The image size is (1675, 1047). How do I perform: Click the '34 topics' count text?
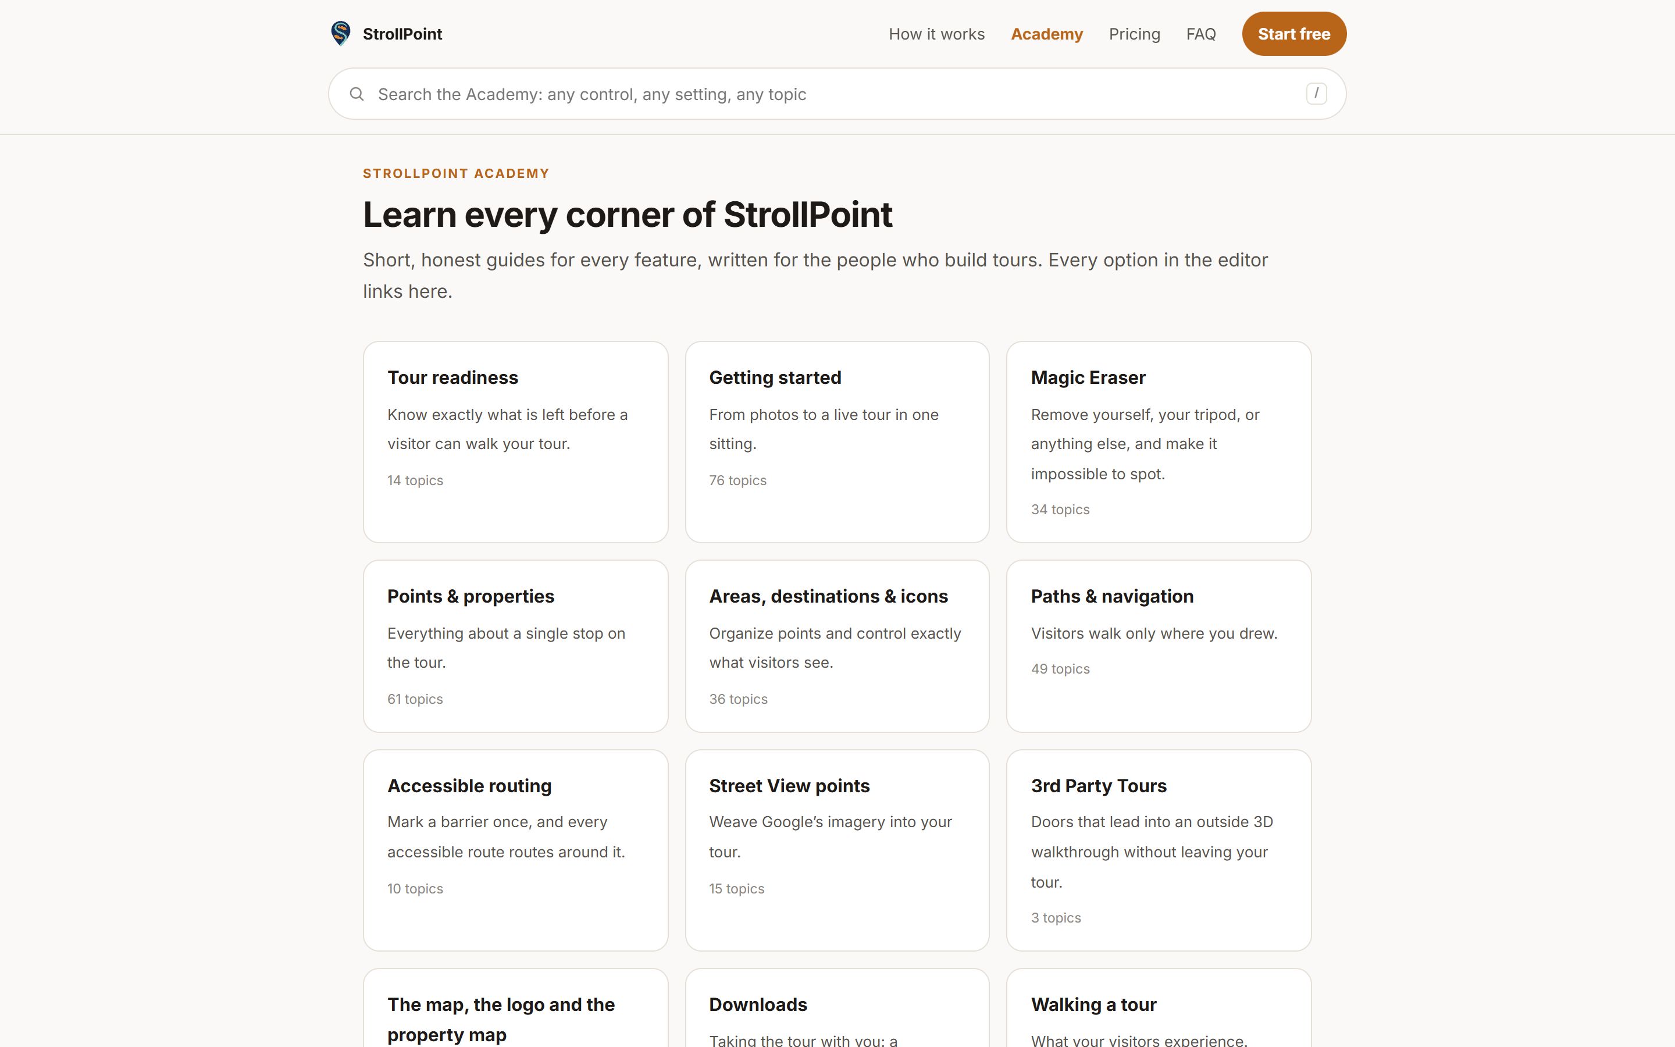coord(1060,510)
